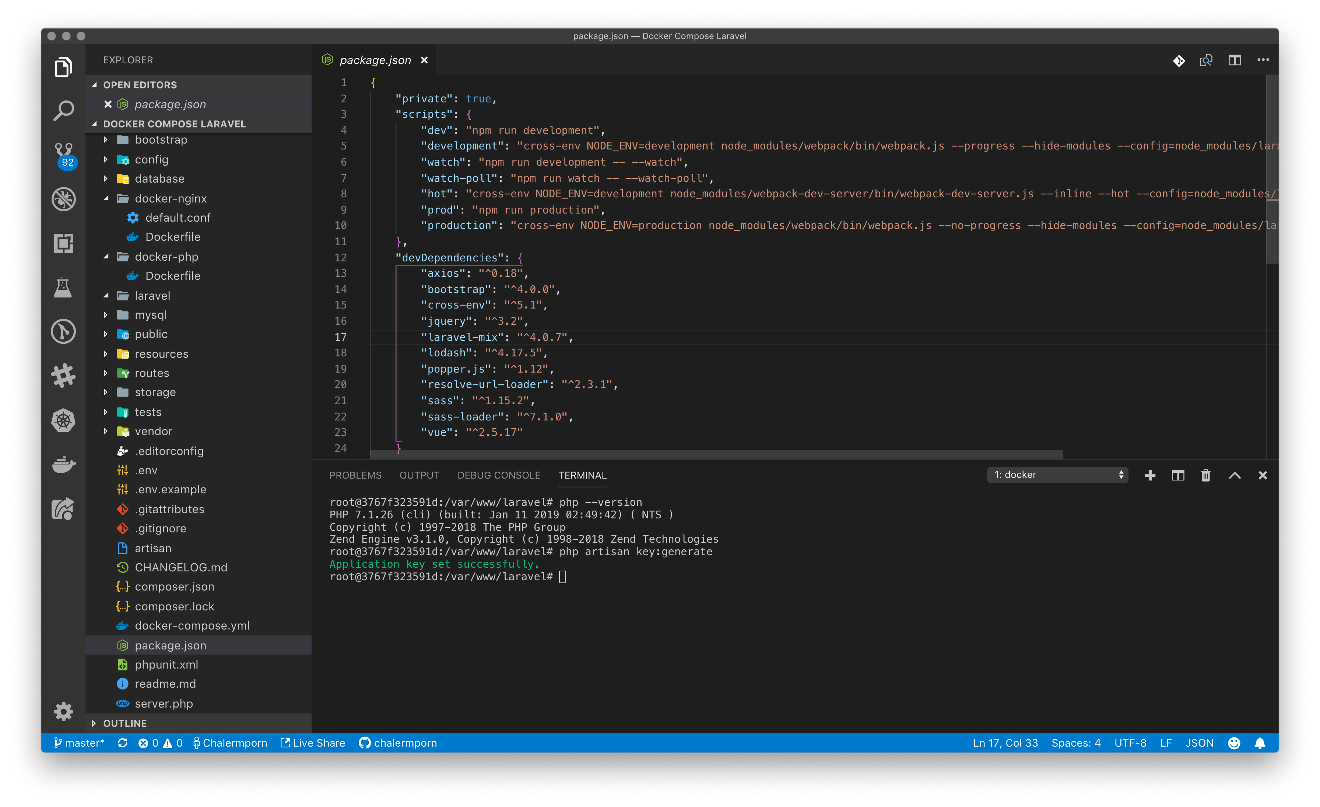Open Manage gear icon at bottom

click(x=63, y=711)
